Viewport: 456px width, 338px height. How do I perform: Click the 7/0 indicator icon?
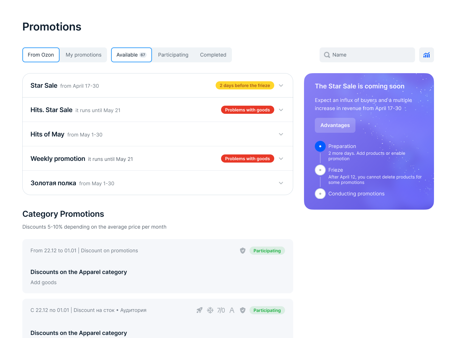pyautogui.click(x=221, y=310)
